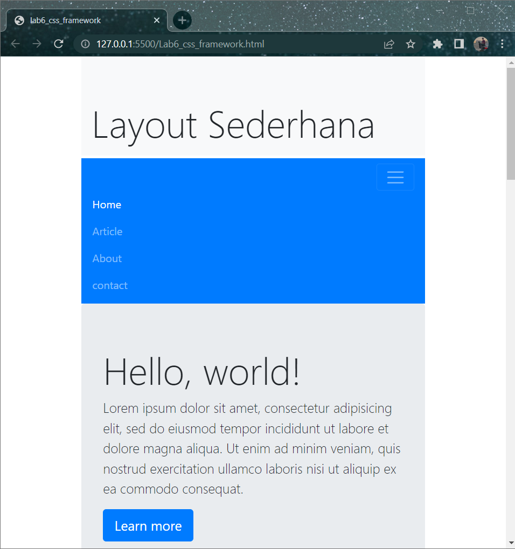Click the site information lock/info icon
The width and height of the screenshot is (515, 549).
(x=85, y=44)
